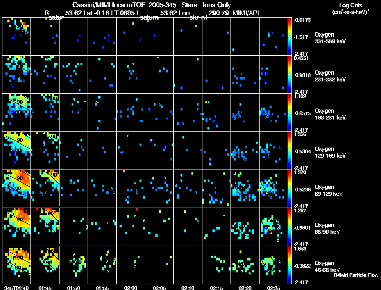The width and height of the screenshot is (381, 290).
Task: Click the '-0.6173' colorbar maximum value
Action: 302,20
